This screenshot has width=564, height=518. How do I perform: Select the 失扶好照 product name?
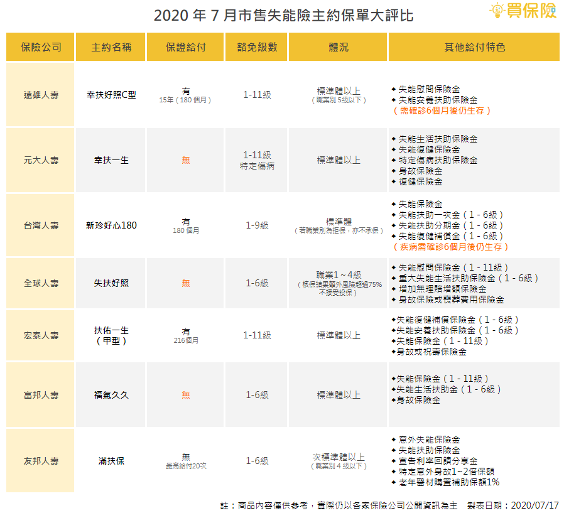point(111,283)
